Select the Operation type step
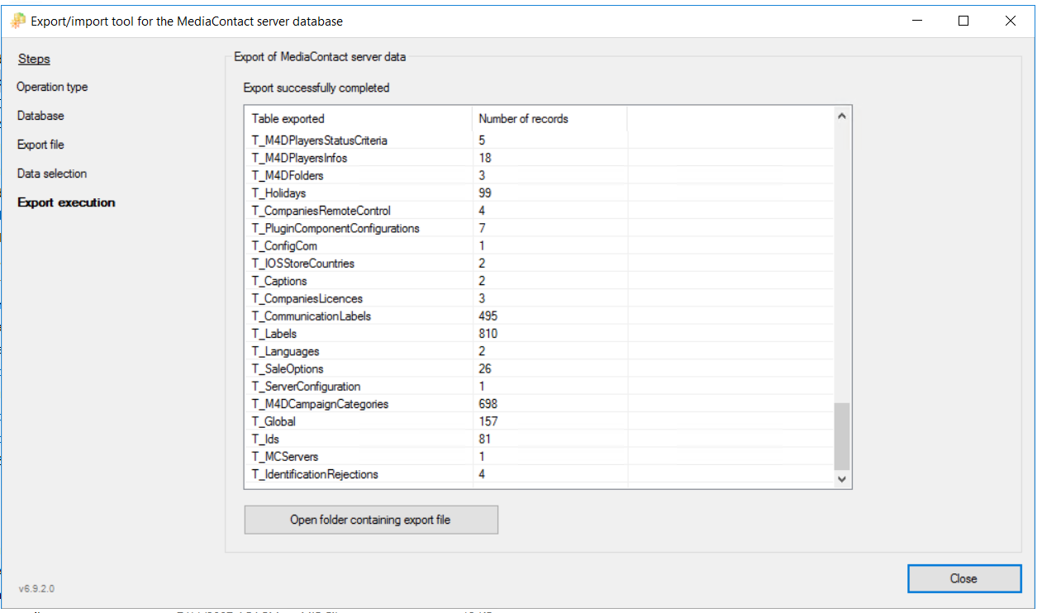This screenshot has height=613, width=1042. pos(52,87)
